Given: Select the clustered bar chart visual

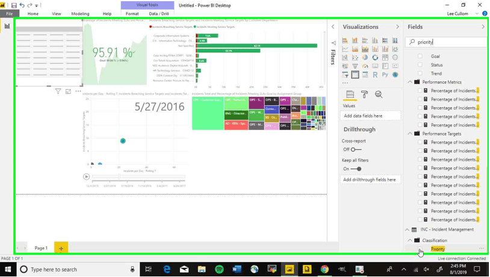Looking at the screenshot, I should click(x=365, y=40).
